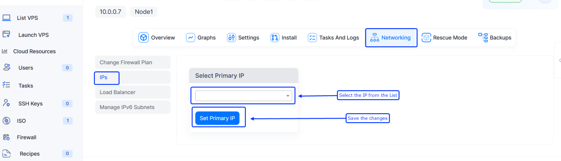Image resolution: width=561 pixels, height=161 pixels.
Task: Open the Graphs tab
Action: click(x=201, y=38)
